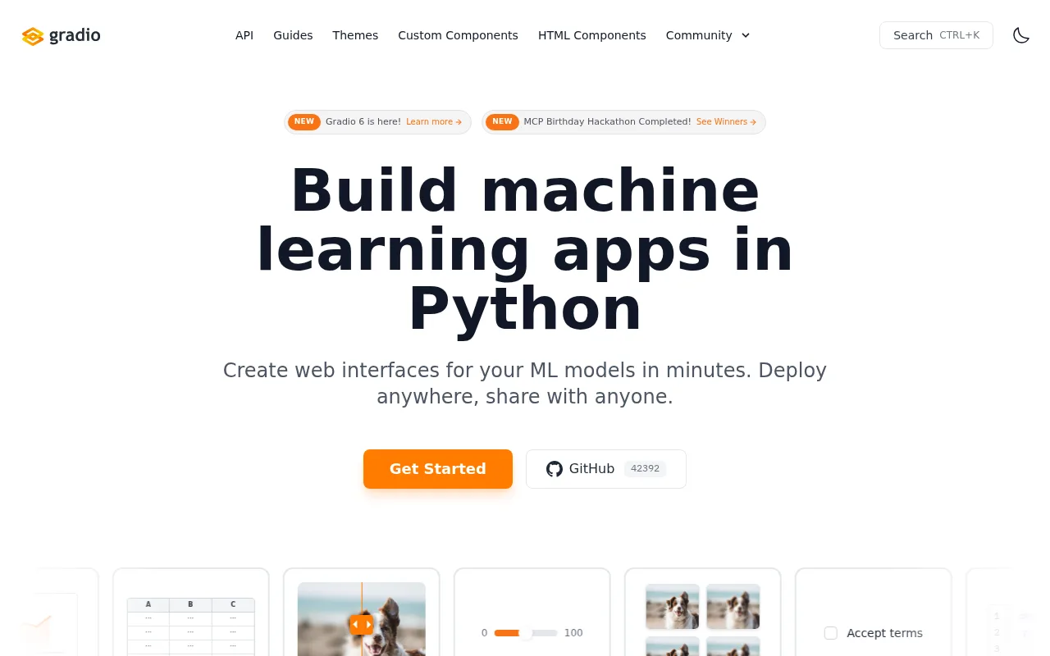1050x656 pixels.
Task: Go to Themes page
Action: (355, 35)
